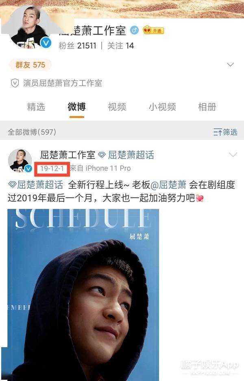Open the SCHEDULE poster image
The image size is (244, 381).
click(x=83, y=295)
